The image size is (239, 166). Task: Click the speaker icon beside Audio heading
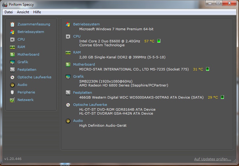click(x=68, y=121)
